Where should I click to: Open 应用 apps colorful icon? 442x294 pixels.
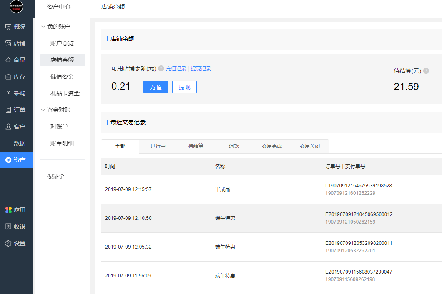click(x=8, y=210)
